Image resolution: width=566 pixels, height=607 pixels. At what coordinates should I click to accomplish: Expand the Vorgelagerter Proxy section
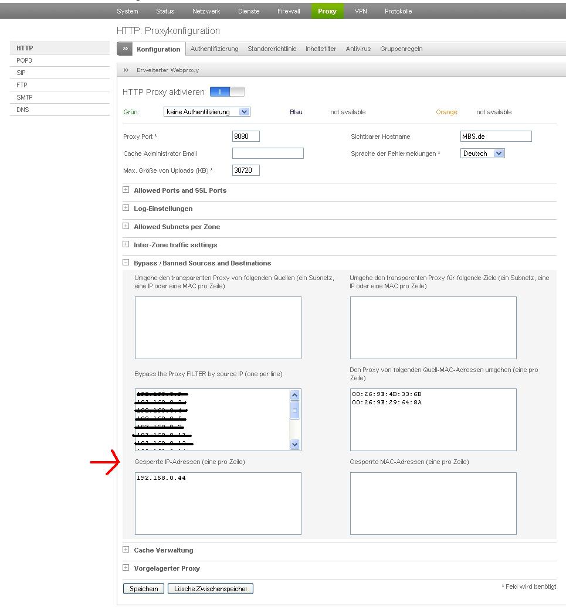coord(126,568)
